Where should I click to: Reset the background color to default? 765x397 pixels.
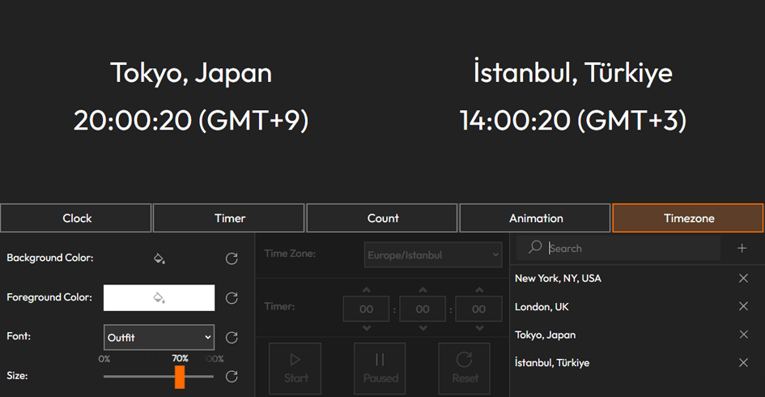tap(232, 258)
